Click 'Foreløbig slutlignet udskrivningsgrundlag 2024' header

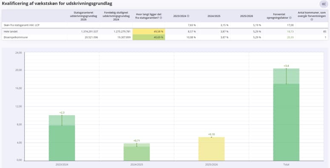(116, 16)
